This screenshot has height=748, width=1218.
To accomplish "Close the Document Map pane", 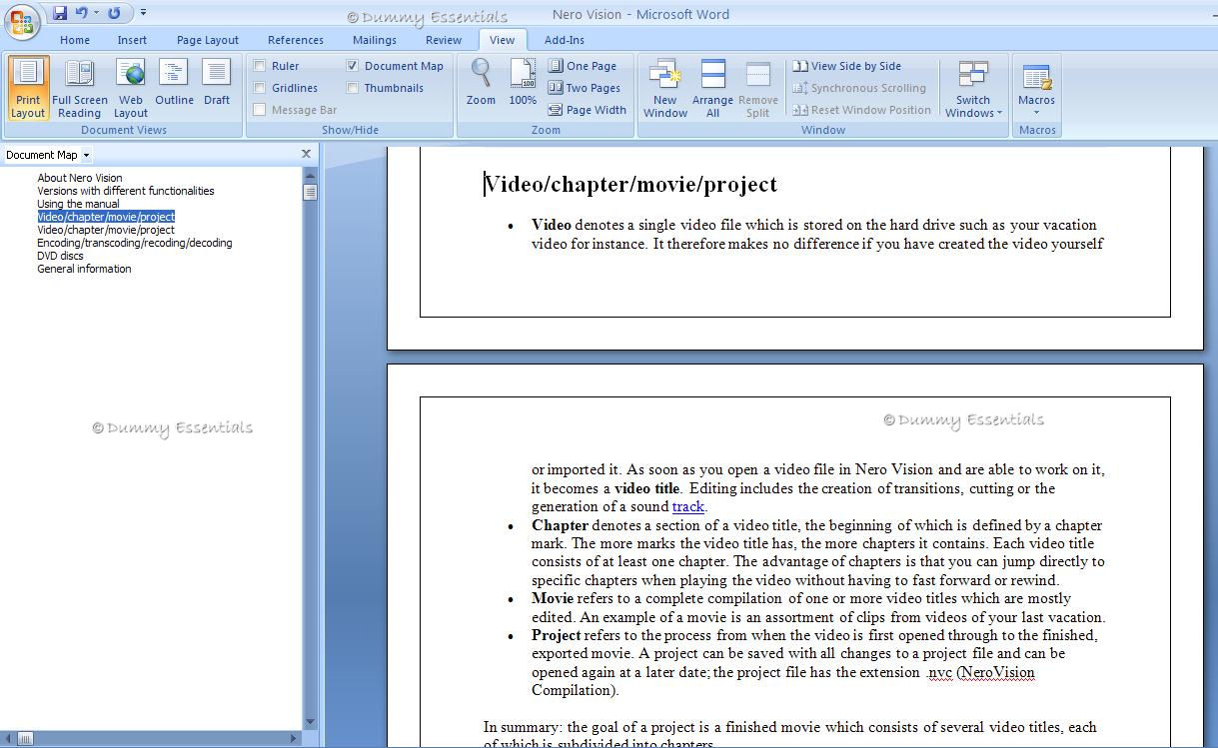I will pos(306,154).
